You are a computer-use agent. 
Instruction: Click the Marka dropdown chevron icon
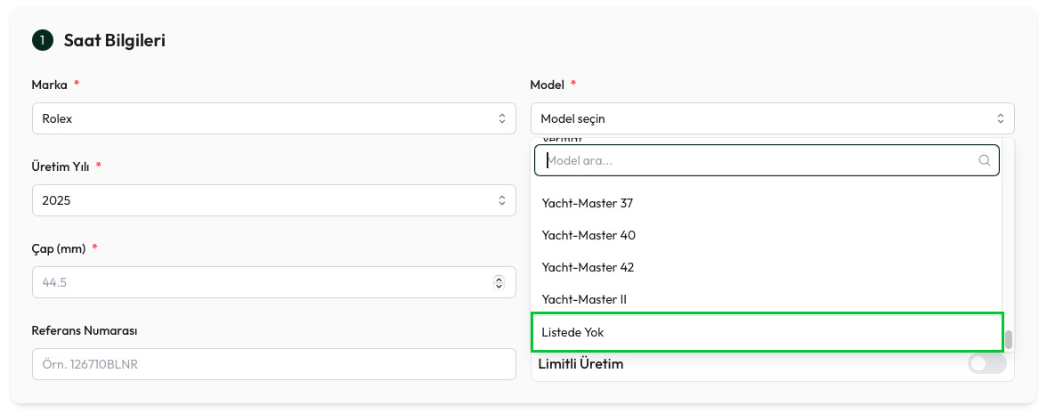(x=502, y=118)
